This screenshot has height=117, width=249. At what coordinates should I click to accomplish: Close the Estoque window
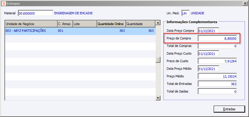[245, 3]
